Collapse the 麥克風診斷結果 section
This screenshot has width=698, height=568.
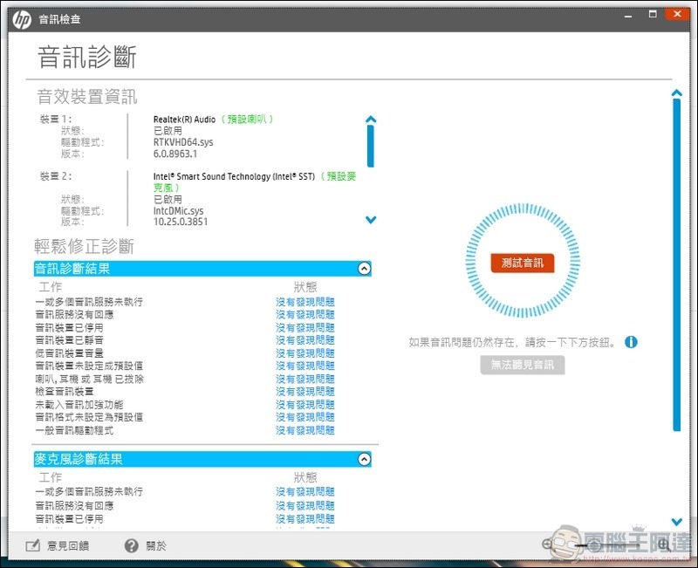pos(364,457)
